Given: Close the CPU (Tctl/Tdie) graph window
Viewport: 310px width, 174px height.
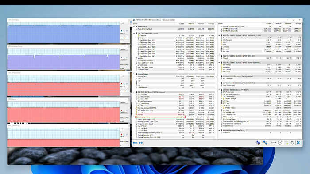Looking at the screenshot, I should [129, 20].
